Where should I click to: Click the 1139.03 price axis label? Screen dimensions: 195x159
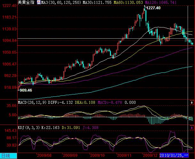pyautogui.click(x=10, y=29)
